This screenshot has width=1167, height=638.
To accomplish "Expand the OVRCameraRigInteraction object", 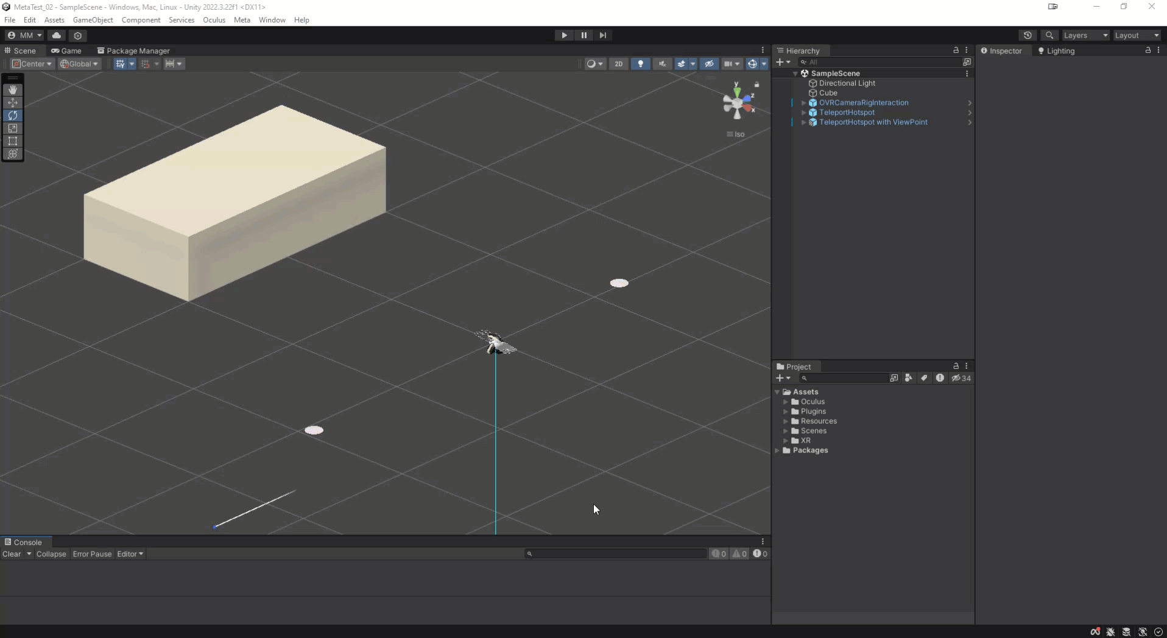I will pos(803,103).
